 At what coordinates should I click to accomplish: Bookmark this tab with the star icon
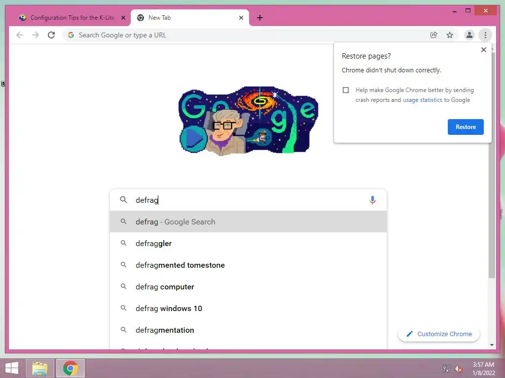click(450, 35)
